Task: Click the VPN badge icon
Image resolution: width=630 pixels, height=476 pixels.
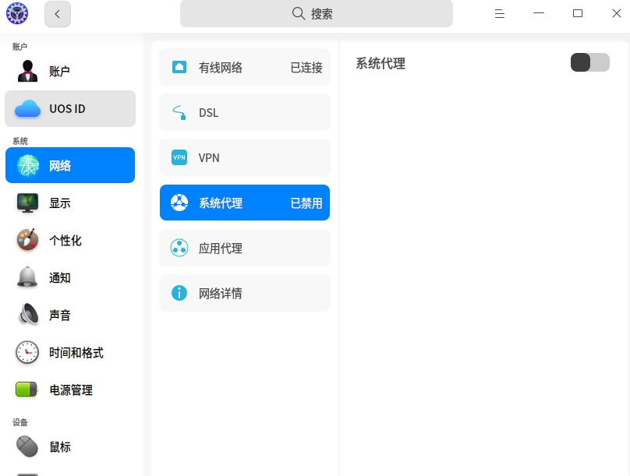Action: click(179, 157)
